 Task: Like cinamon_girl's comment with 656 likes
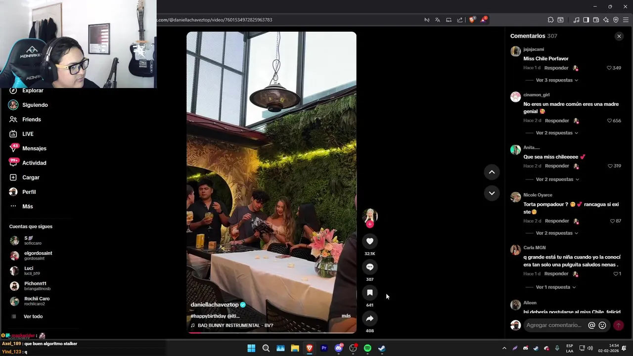[609, 121]
